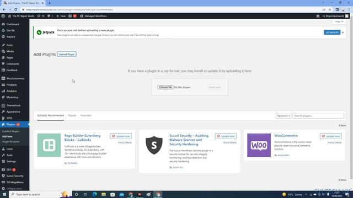Open a new browser tab
Viewport: 353px width, 198px height.
click(50, 3)
